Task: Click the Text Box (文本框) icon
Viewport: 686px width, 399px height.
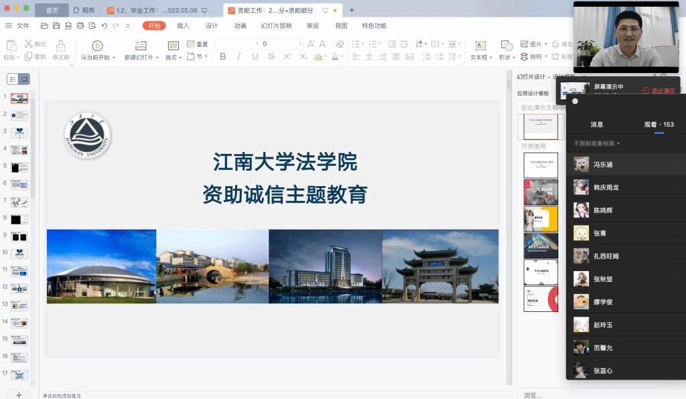Action: click(x=480, y=46)
